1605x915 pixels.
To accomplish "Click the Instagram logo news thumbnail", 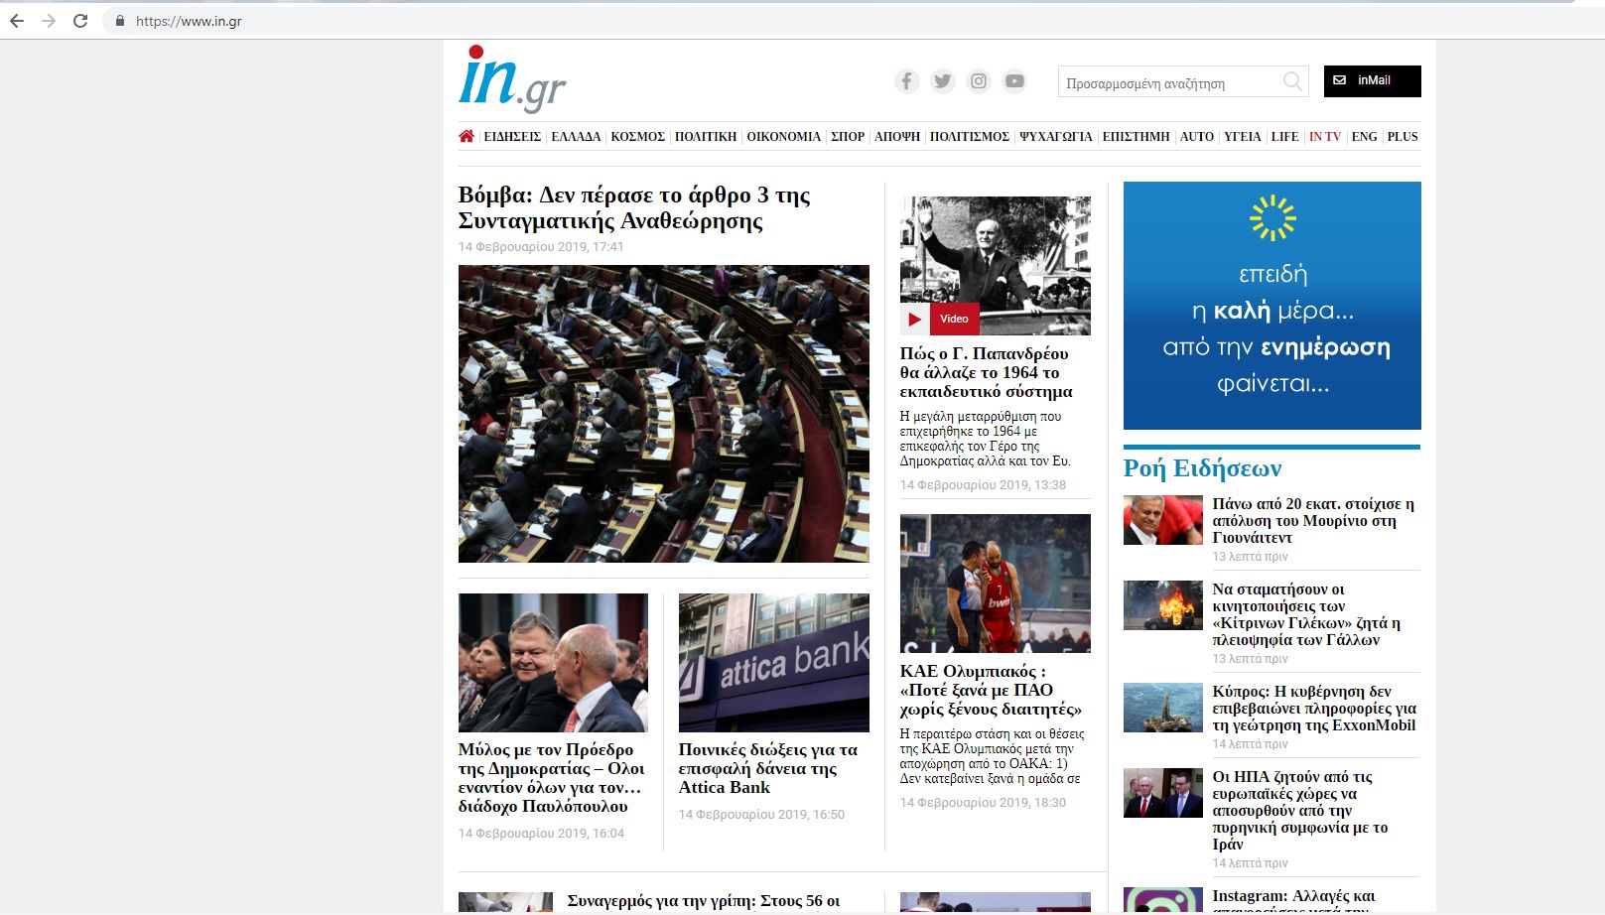I will 1163,901.
